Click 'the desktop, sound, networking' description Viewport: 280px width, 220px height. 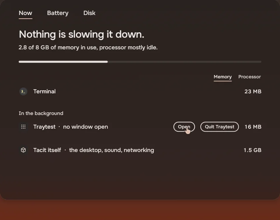(x=112, y=150)
